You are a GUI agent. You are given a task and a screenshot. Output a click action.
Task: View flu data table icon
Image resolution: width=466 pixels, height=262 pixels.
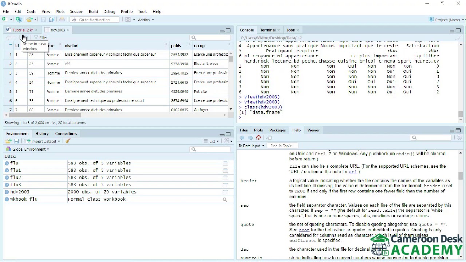[225, 163]
